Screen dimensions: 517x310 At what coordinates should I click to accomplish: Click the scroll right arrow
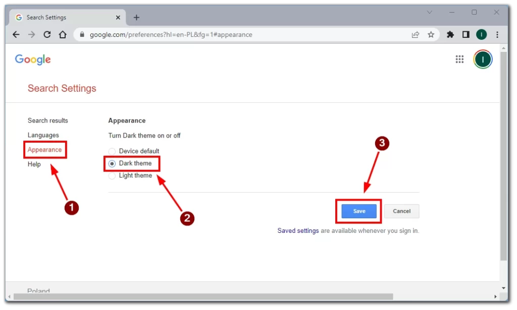495,297
